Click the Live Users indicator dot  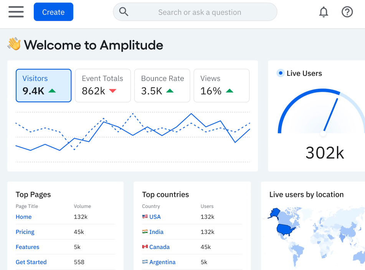coord(281,73)
